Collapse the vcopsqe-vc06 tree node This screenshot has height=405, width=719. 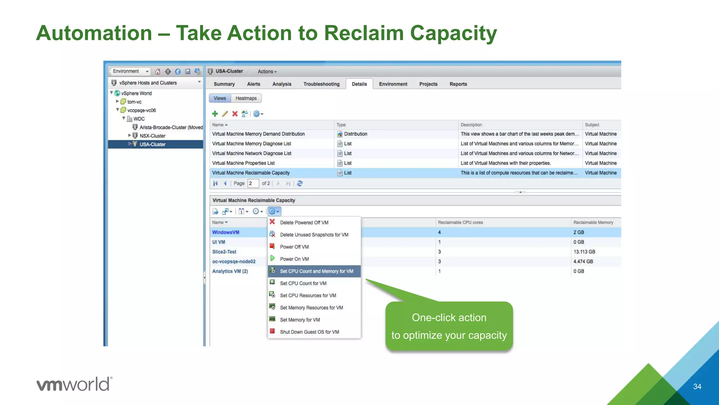(117, 110)
